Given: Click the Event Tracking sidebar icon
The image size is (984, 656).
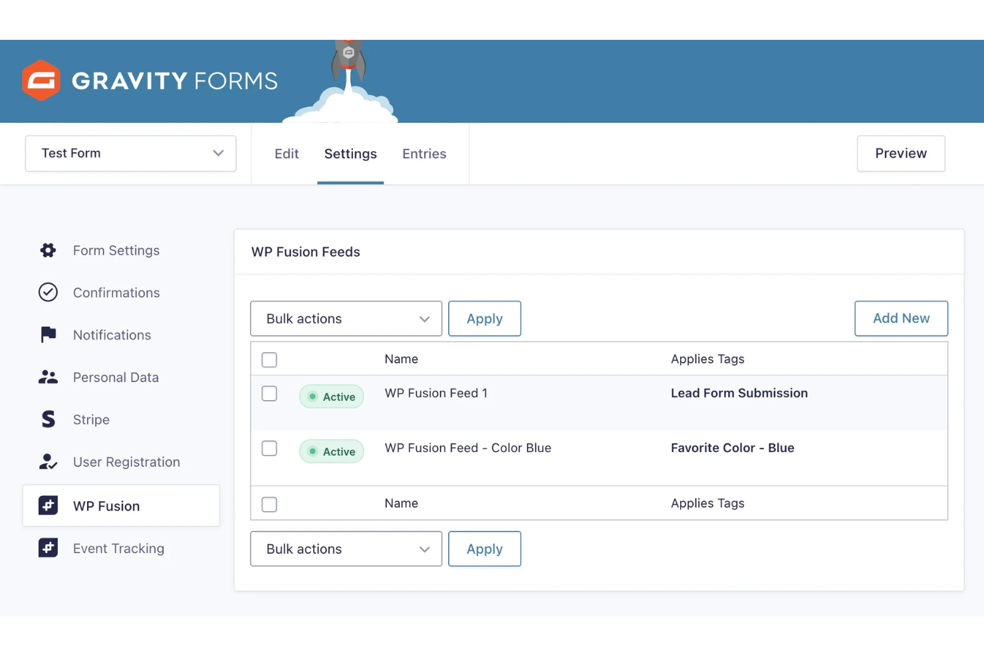Looking at the screenshot, I should pyautogui.click(x=48, y=548).
